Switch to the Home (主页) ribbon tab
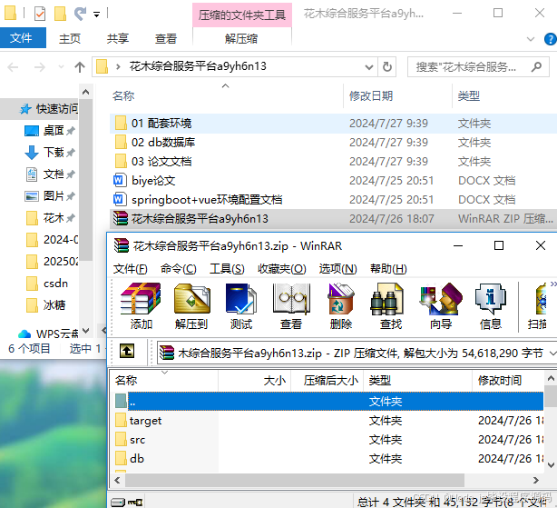Image resolution: width=557 pixels, height=508 pixels. coord(70,38)
